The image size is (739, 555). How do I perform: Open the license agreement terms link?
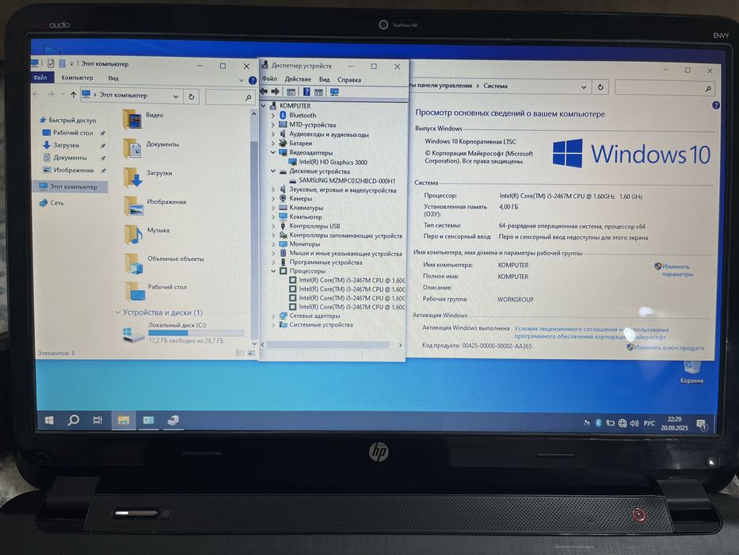[591, 333]
